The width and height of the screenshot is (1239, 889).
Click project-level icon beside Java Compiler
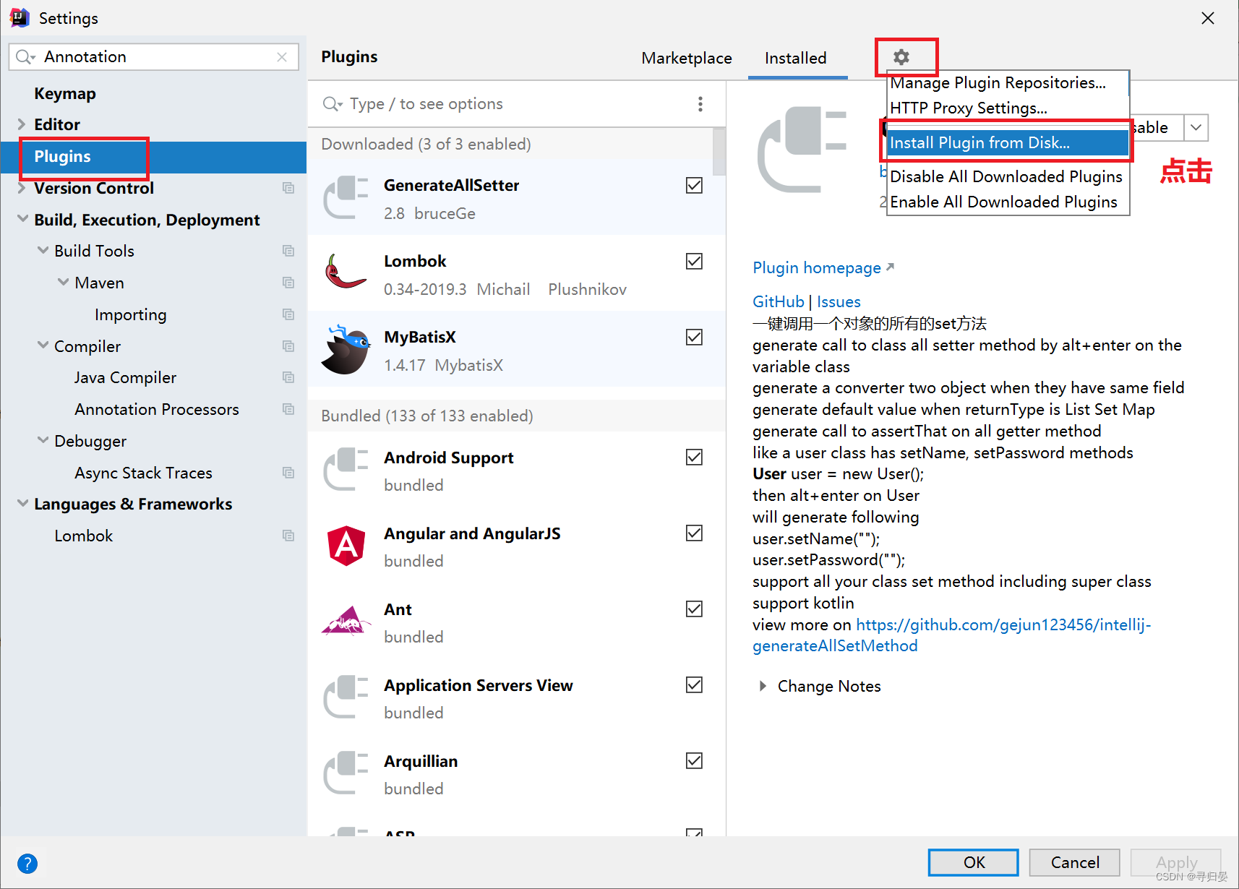288,377
